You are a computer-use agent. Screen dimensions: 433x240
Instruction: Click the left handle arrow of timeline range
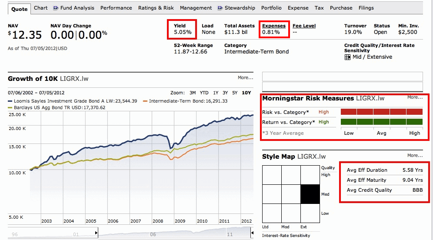(x=96, y=233)
